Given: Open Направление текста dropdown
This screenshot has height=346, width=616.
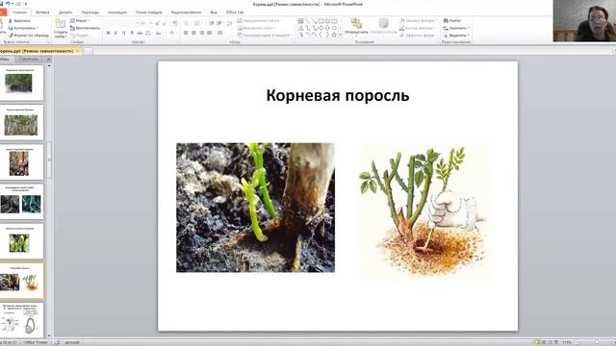Looking at the screenshot, I should coord(261,20).
